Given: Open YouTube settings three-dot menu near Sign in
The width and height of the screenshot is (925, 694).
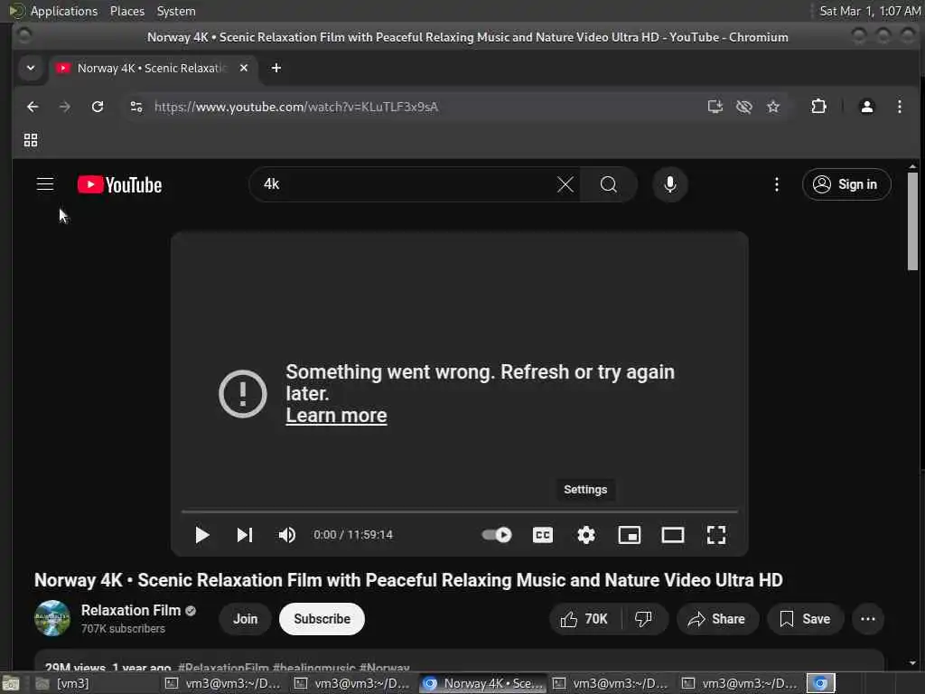Looking at the screenshot, I should (x=776, y=184).
